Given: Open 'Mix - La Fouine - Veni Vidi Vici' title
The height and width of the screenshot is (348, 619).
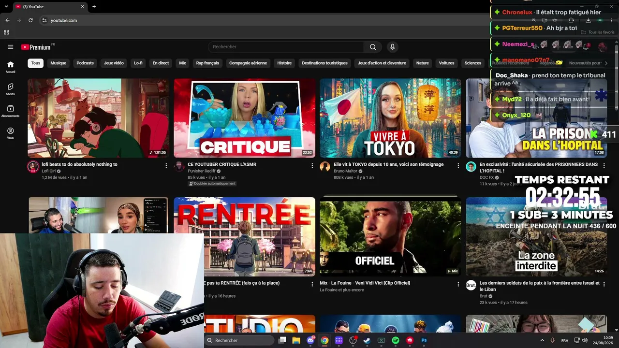Looking at the screenshot, I should tap(365, 283).
